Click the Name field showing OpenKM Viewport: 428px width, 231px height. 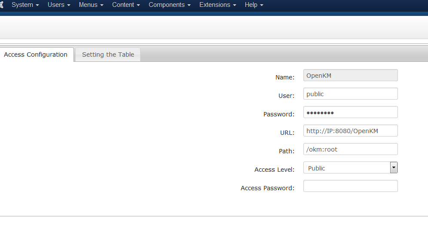350,76
